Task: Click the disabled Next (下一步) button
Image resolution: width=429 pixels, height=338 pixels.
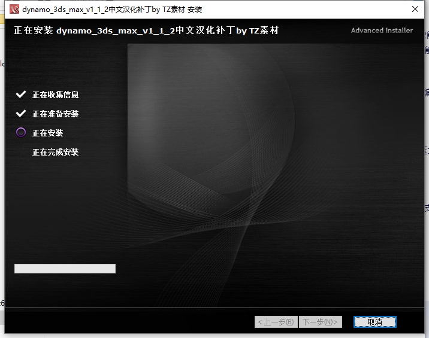Action: click(x=321, y=322)
